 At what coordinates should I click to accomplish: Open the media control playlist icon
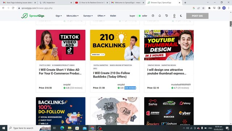click(214, 8)
